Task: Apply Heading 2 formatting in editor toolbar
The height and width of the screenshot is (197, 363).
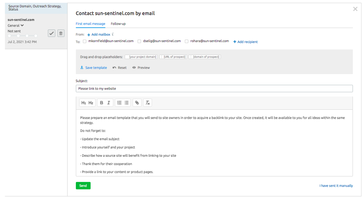Action: tap(91, 103)
